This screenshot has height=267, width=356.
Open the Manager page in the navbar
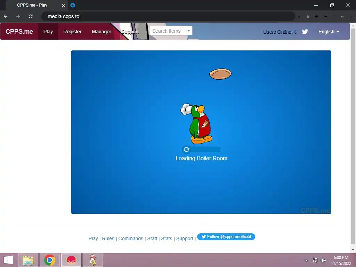point(102,32)
